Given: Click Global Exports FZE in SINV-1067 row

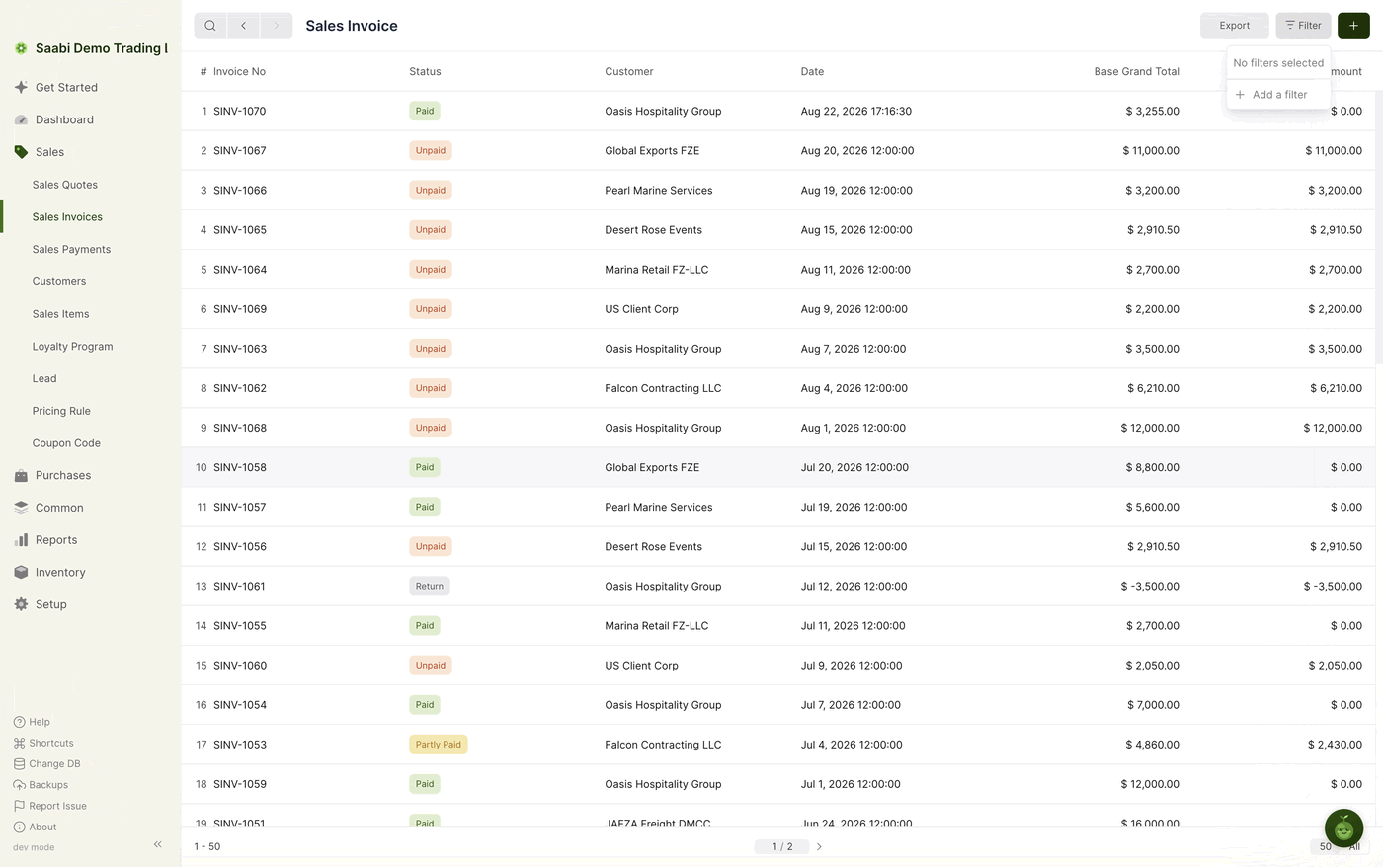Looking at the screenshot, I should click(x=652, y=151).
